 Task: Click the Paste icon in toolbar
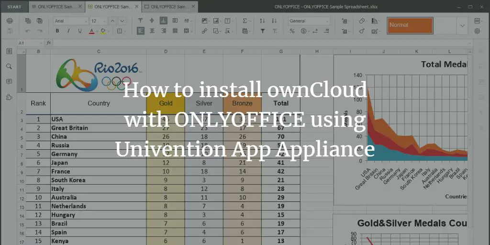(39, 21)
